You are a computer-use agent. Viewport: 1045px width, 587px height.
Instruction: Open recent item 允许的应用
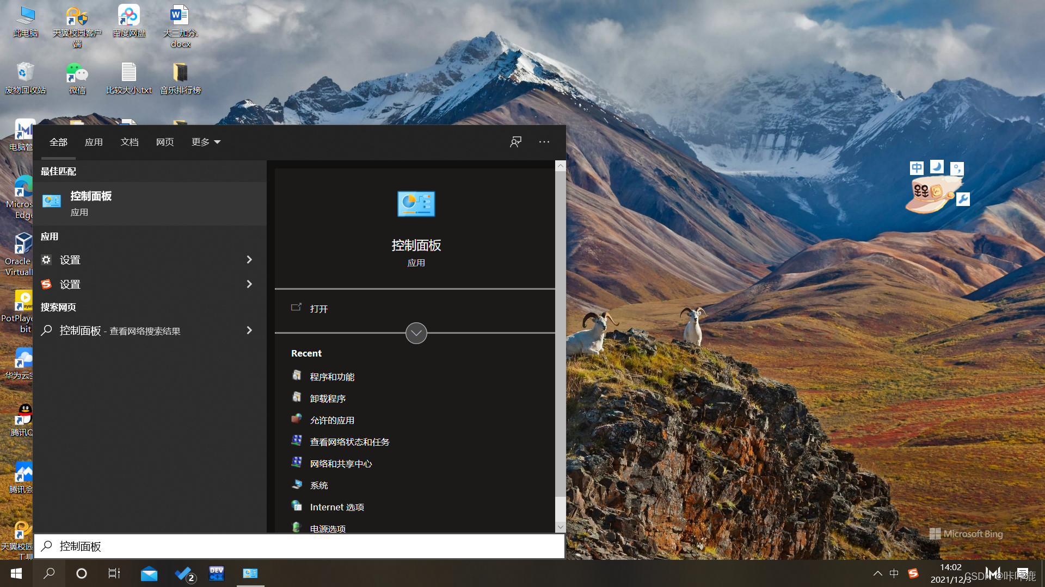[x=332, y=420]
